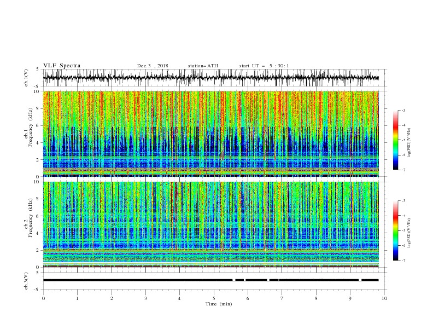Click time axis tick label "8"

click(x=316, y=298)
